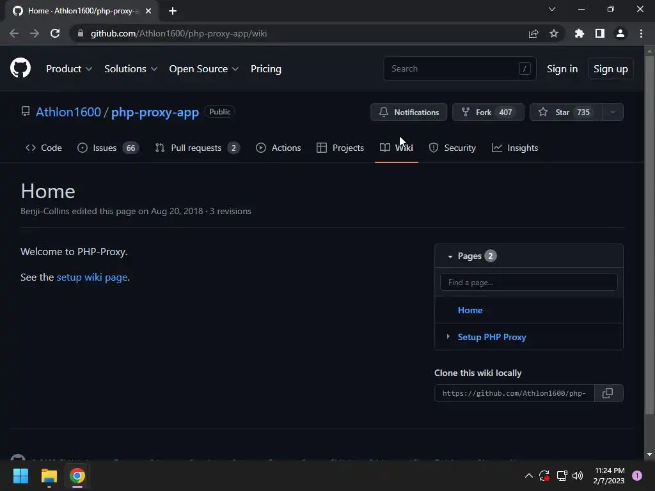Screen dimensions: 655x491
Task: Click the GitHub Octocat logo
Action: pyautogui.click(x=20, y=68)
